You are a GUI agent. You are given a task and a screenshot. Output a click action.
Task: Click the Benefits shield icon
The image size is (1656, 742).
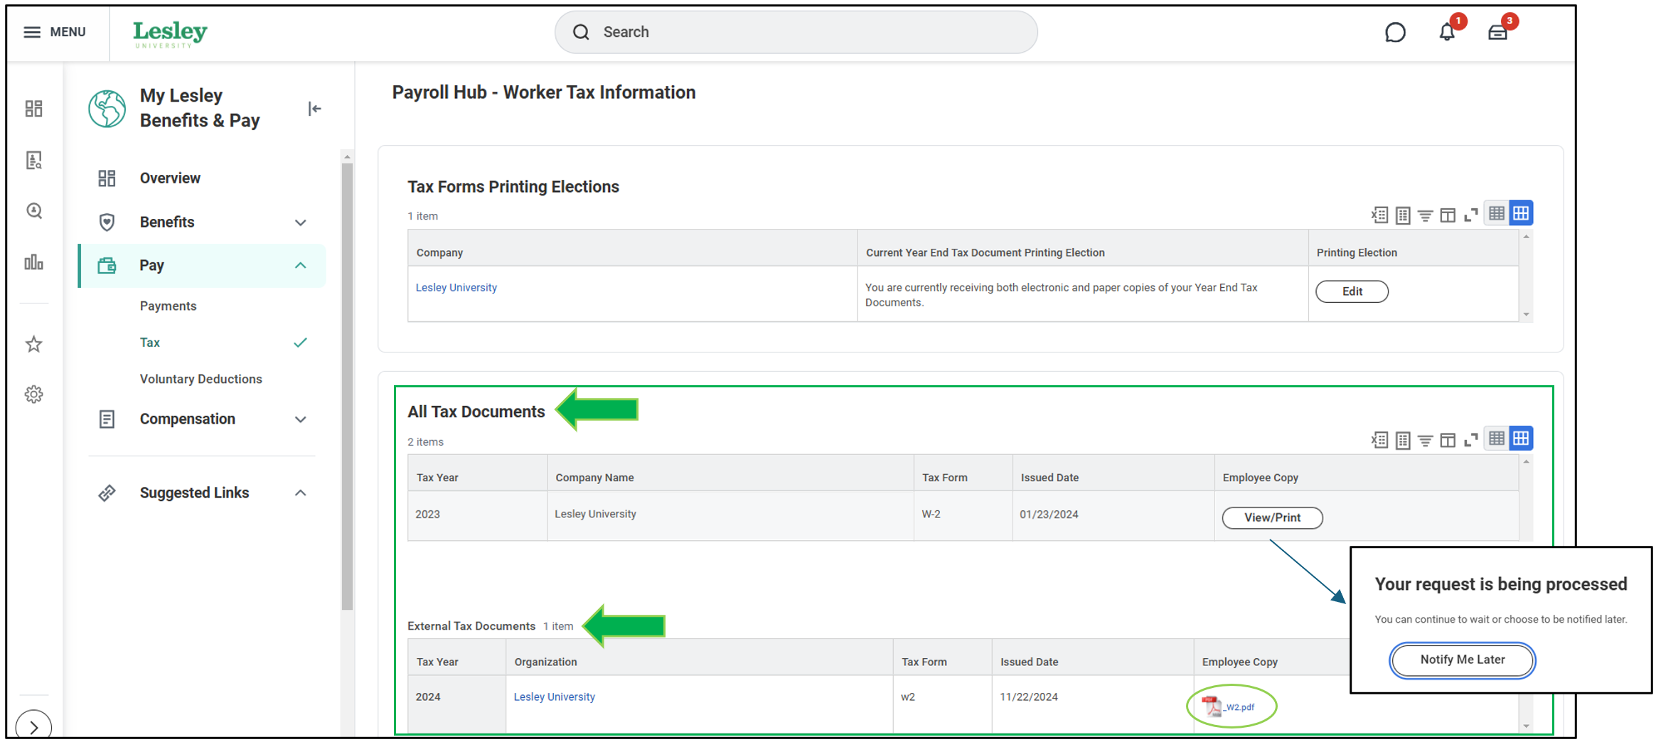[107, 222]
